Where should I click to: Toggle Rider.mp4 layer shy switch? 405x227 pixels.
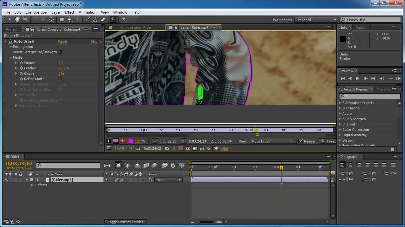tap(107, 180)
